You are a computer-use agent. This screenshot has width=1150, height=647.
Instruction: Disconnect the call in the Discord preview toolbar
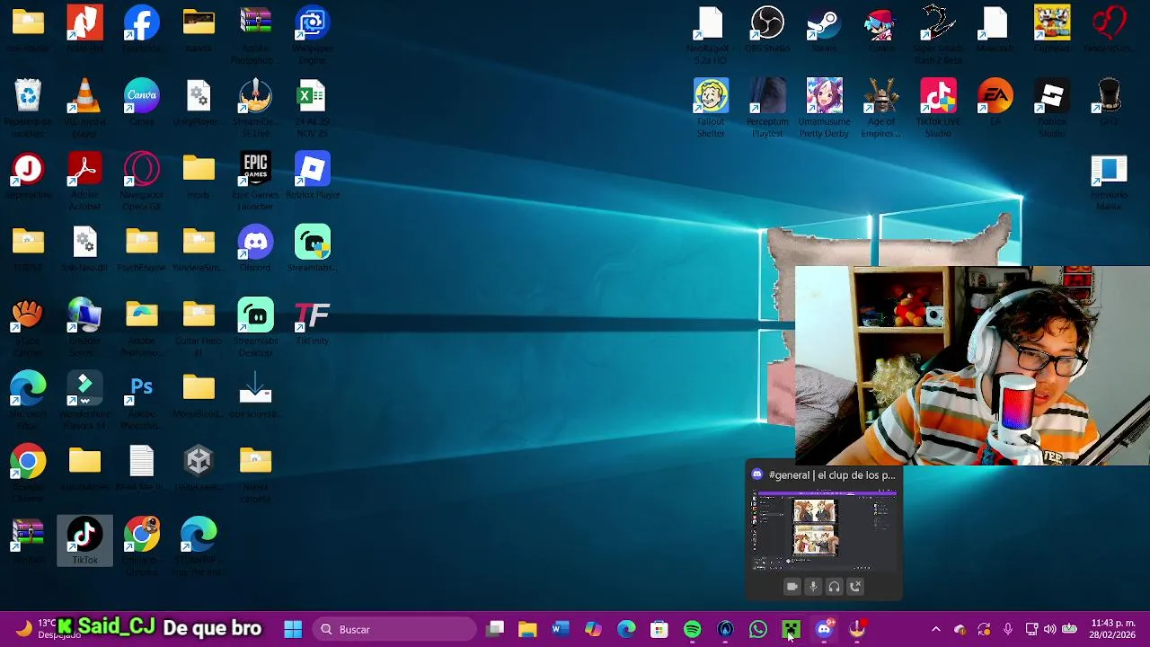tap(855, 586)
